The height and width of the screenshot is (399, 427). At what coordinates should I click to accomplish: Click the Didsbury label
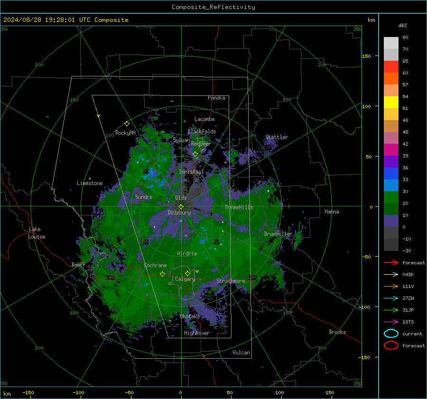point(179,213)
